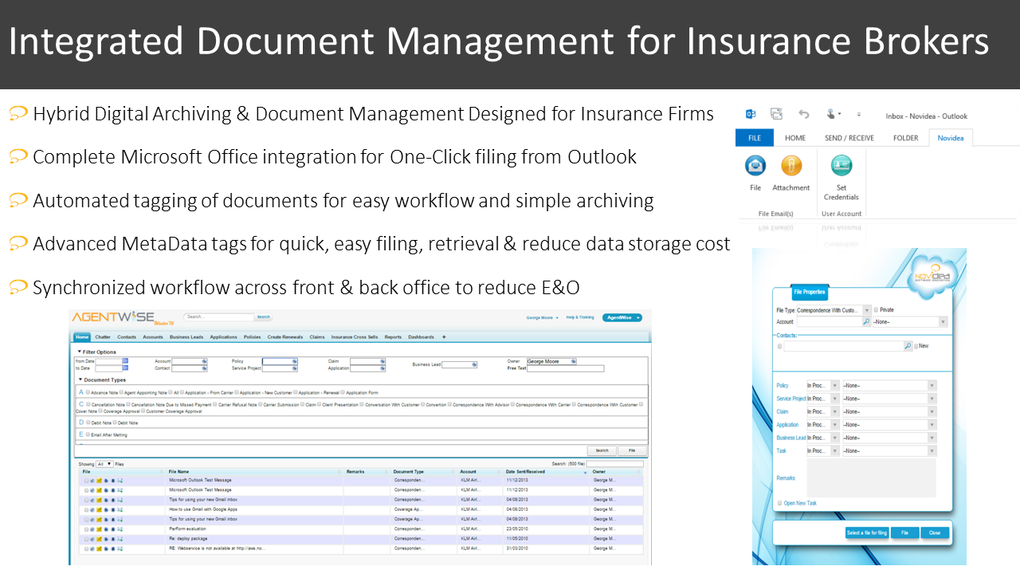The width and height of the screenshot is (1020, 574).
Task: Check the Open New Task checkbox
Action: pyautogui.click(x=779, y=504)
